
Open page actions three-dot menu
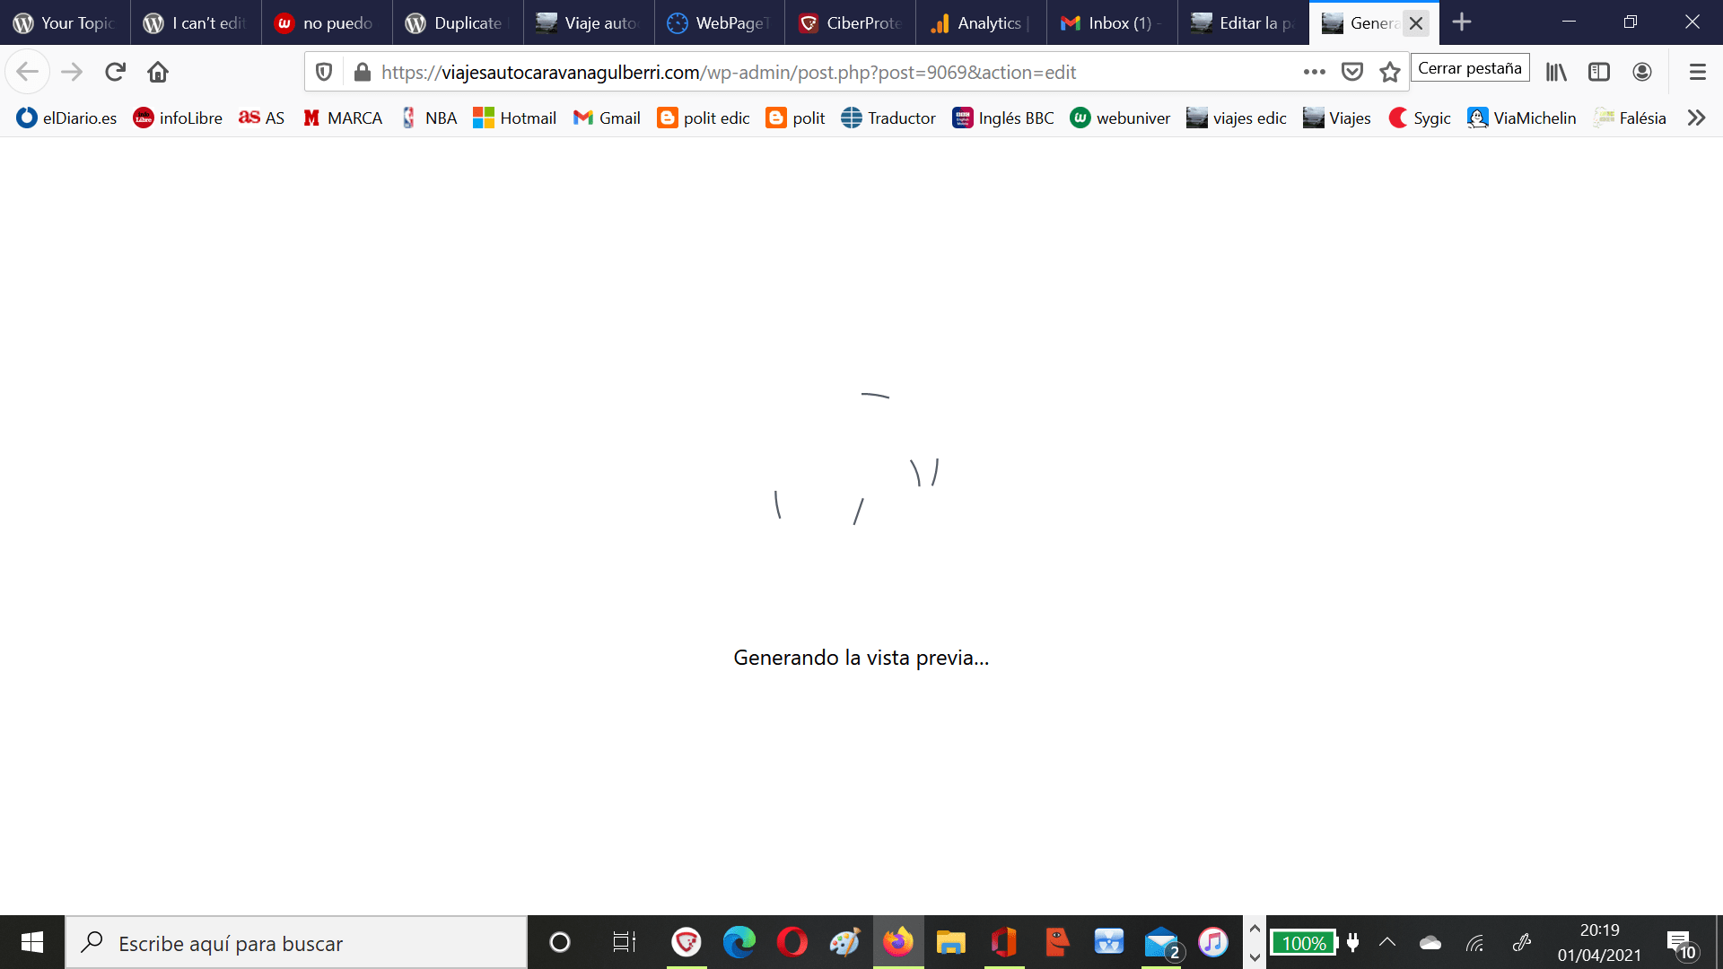click(x=1315, y=72)
